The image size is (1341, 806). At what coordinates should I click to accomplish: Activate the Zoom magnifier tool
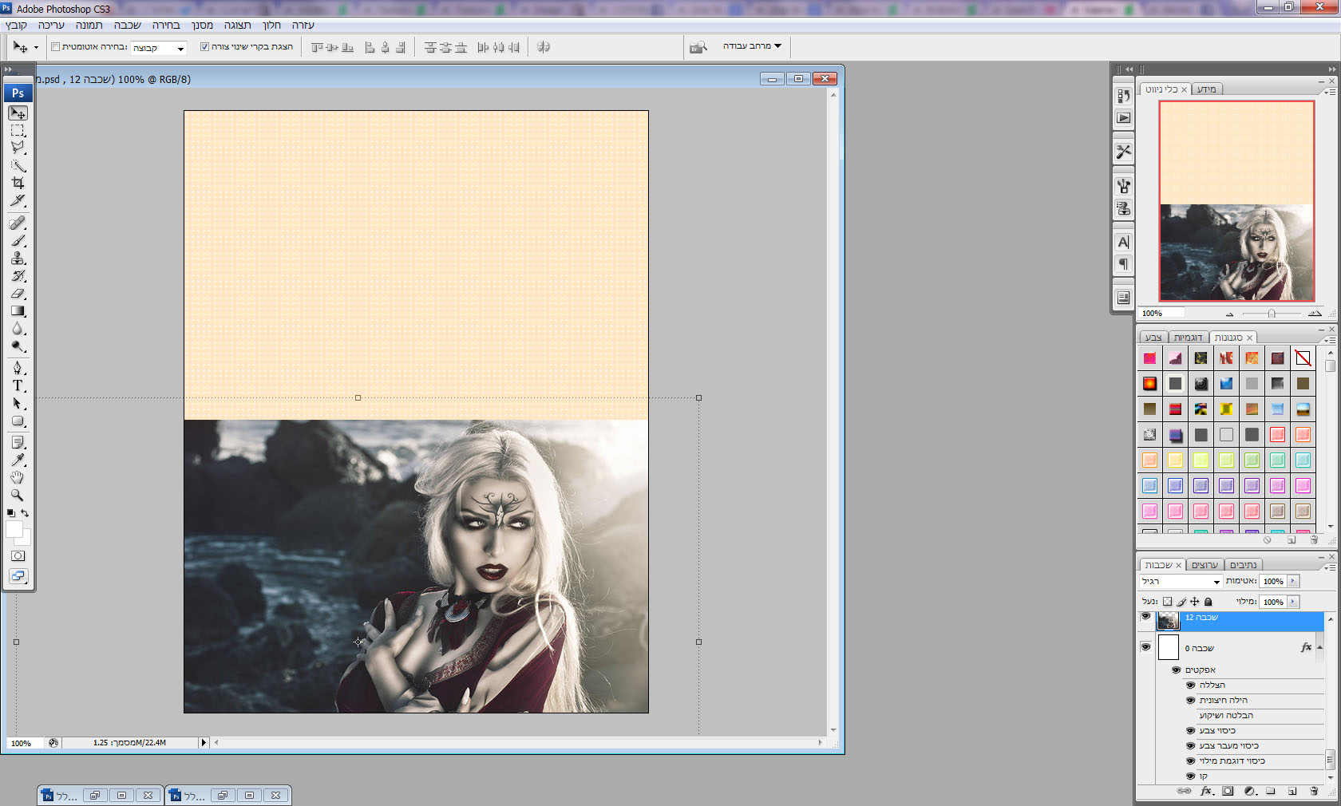(18, 495)
